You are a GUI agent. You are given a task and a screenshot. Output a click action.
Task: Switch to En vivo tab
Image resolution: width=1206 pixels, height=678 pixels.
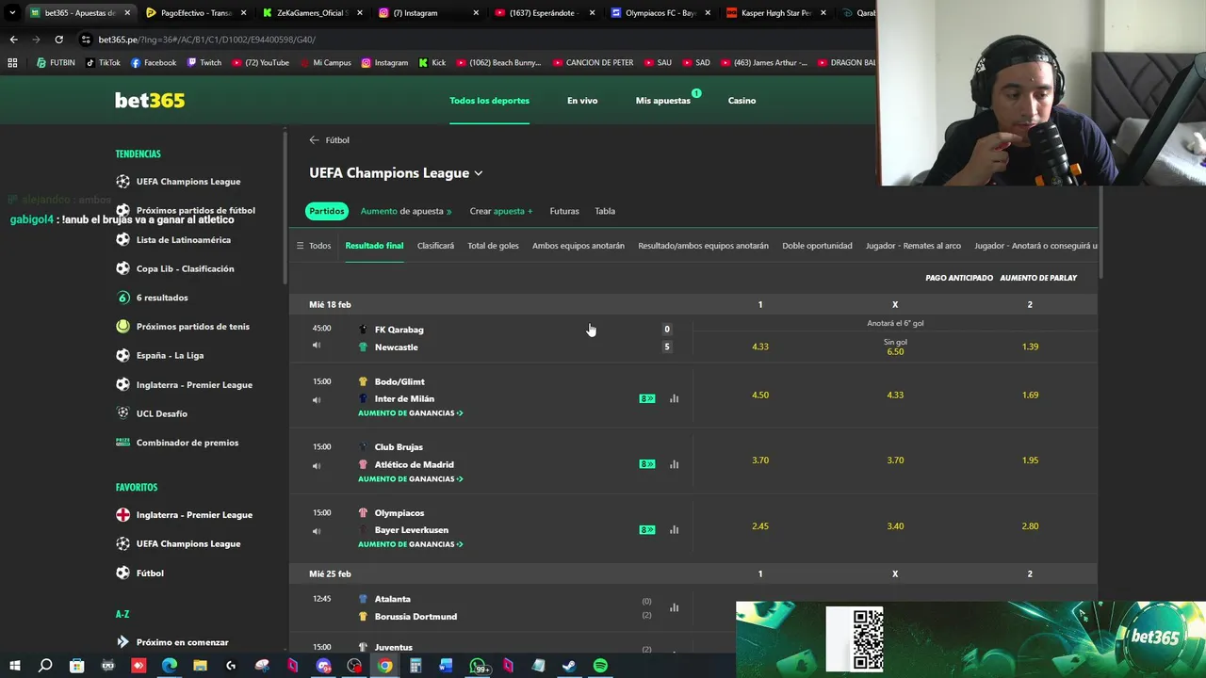[x=582, y=101]
